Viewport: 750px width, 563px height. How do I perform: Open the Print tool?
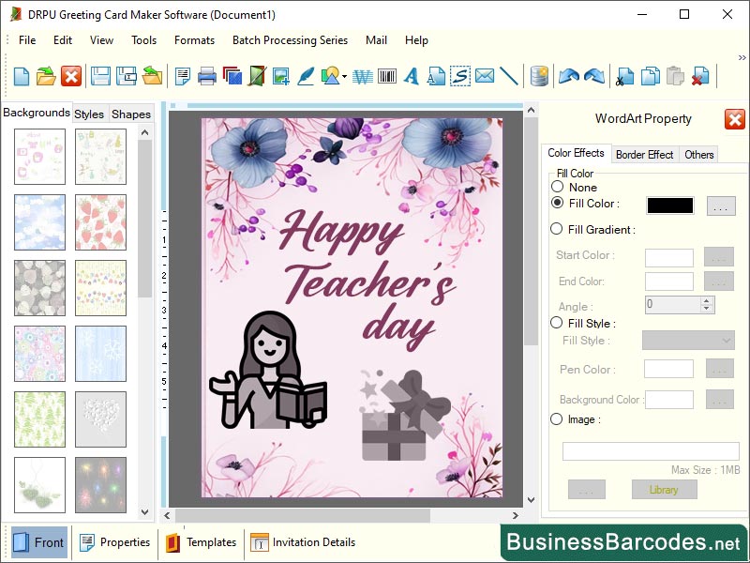point(206,76)
